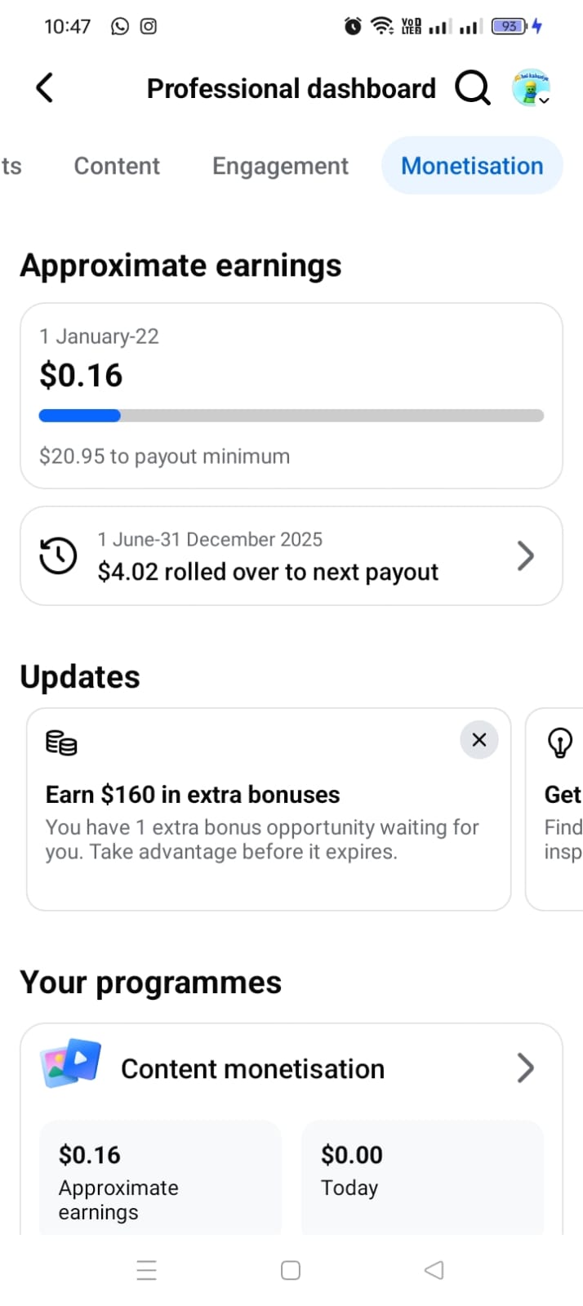Tap the payout history clock icon
The image size is (583, 1306).
coord(59,556)
